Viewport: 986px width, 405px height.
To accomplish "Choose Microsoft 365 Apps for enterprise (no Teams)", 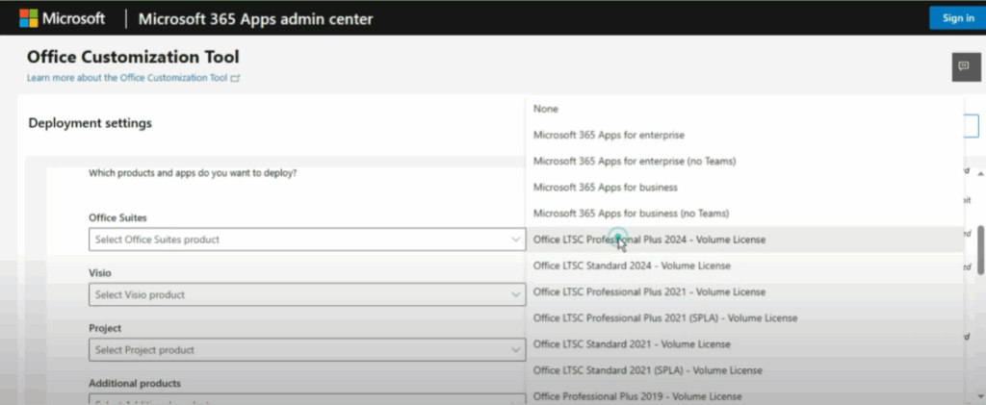I will [744, 161].
